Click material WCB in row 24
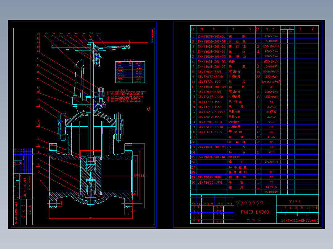This screenshot has width=333, height=249. point(271,152)
